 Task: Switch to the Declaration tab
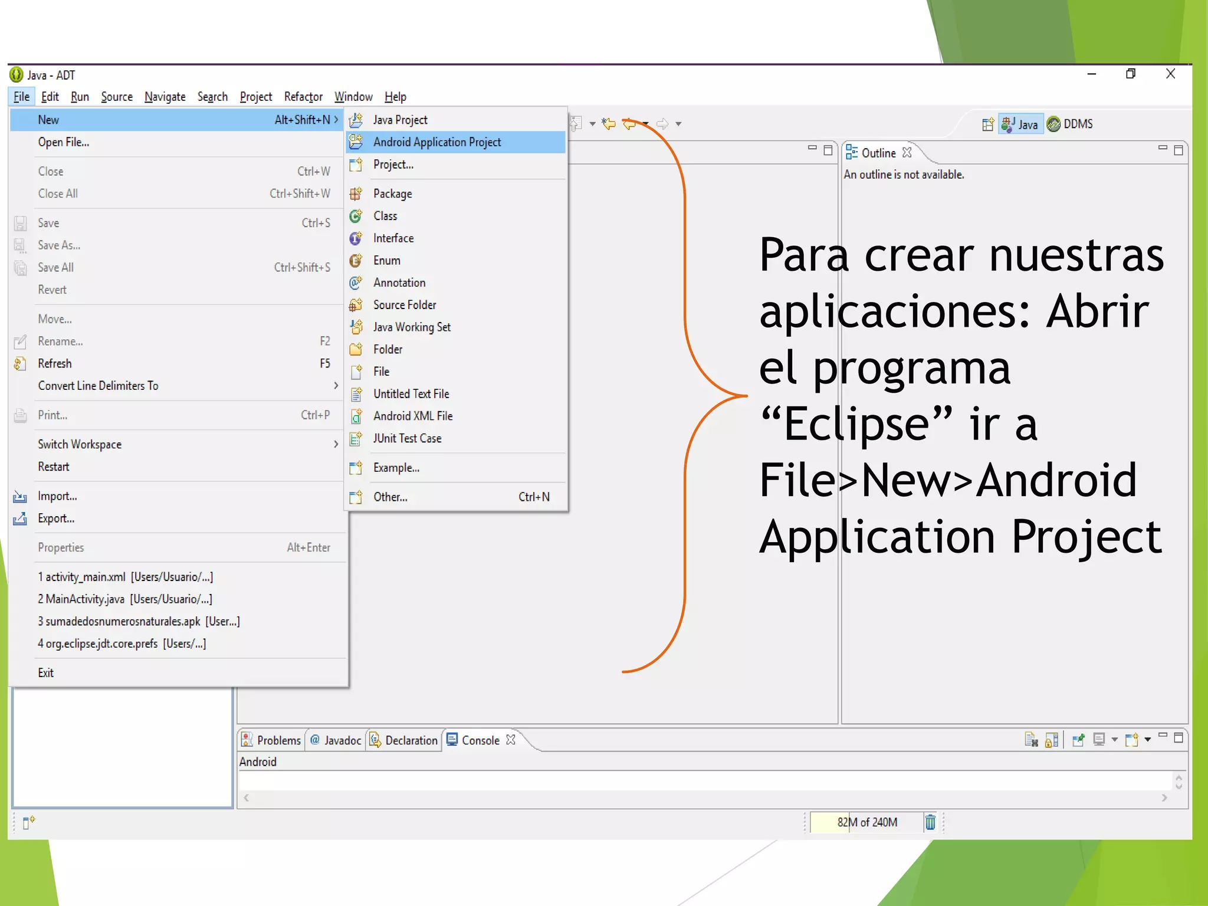coord(404,740)
